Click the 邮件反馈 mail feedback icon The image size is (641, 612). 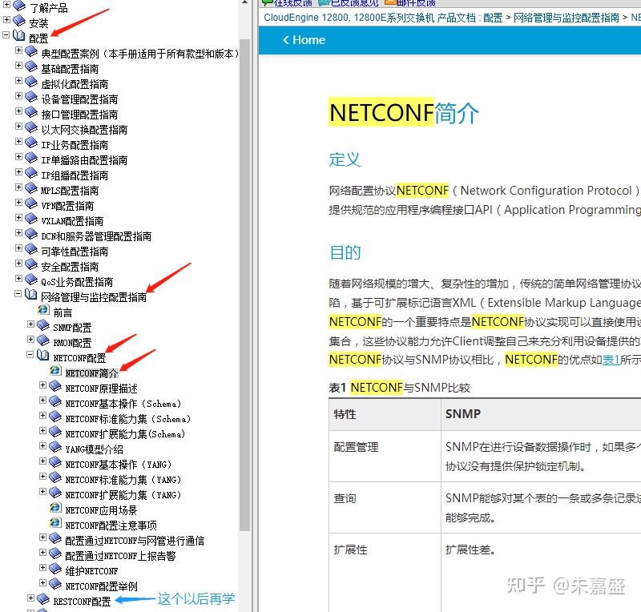[x=392, y=3]
